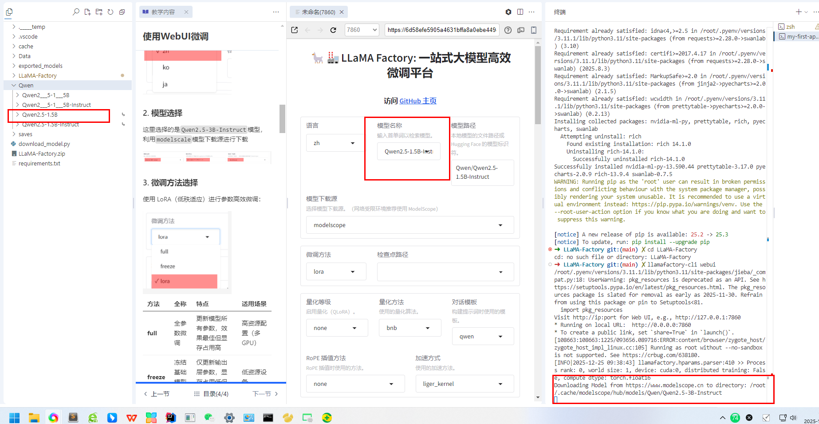The image size is (819, 424).
Task: Open requirements.txt file
Action: click(x=67, y=163)
